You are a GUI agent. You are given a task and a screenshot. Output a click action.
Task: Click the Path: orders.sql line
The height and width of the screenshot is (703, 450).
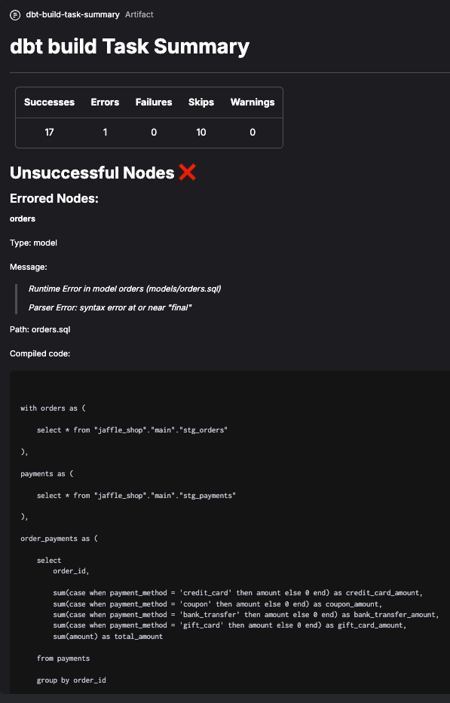pos(40,329)
